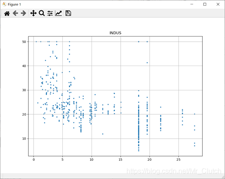
Task: Minimize the Figure 1 window
Action: point(192,4)
